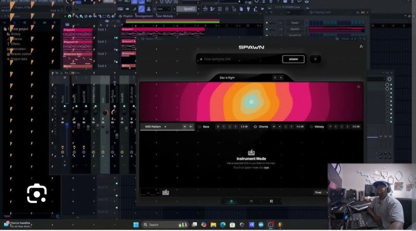Decrease Chords octave with left arrow
Screen dimensions: 416x231
pyautogui.click(x=280, y=127)
